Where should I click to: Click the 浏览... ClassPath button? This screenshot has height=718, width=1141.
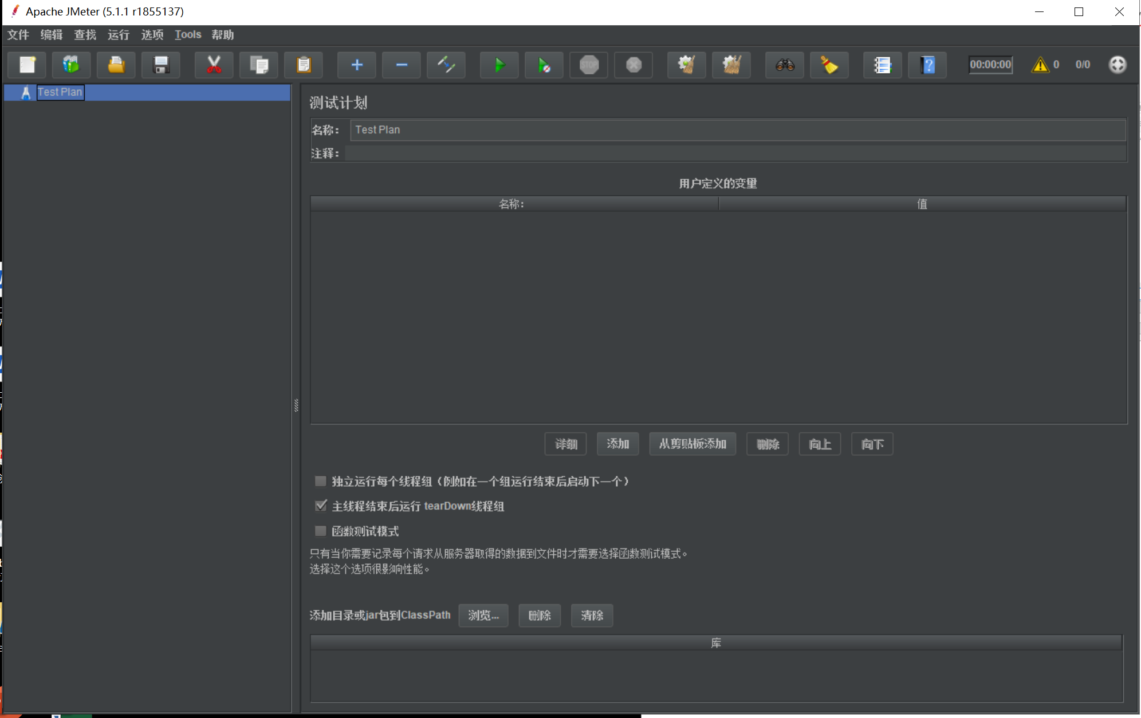click(x=483, y=616)
